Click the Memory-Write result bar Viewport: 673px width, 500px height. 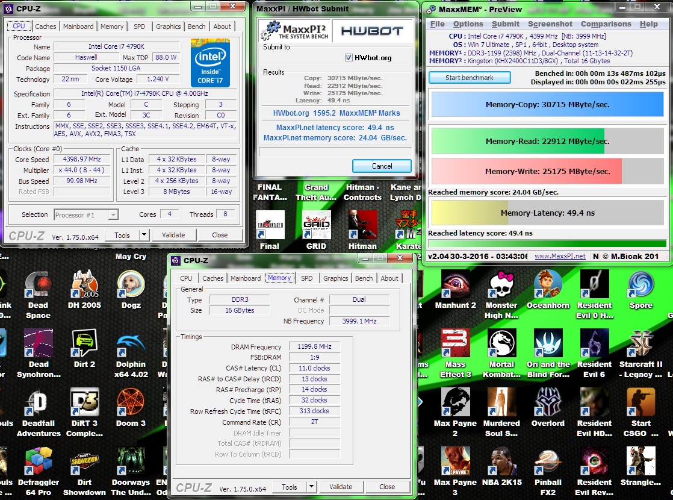click(x=548, y=172)
